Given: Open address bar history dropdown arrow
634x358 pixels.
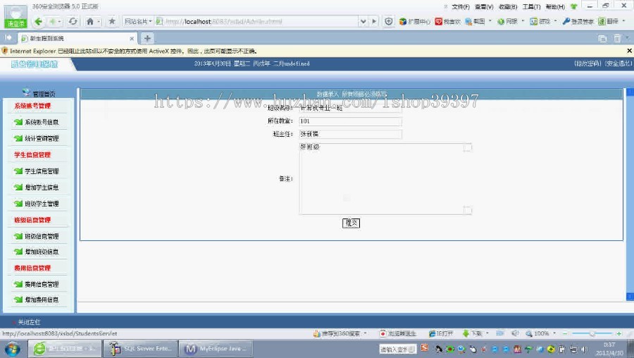Looking at the screenshot, I should point(363,21).
